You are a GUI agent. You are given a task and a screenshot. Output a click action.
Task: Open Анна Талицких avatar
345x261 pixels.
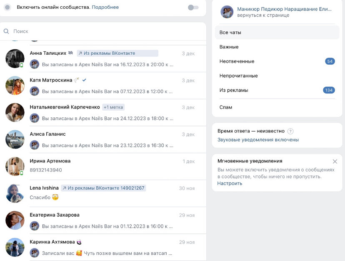[x=15, y=58]
